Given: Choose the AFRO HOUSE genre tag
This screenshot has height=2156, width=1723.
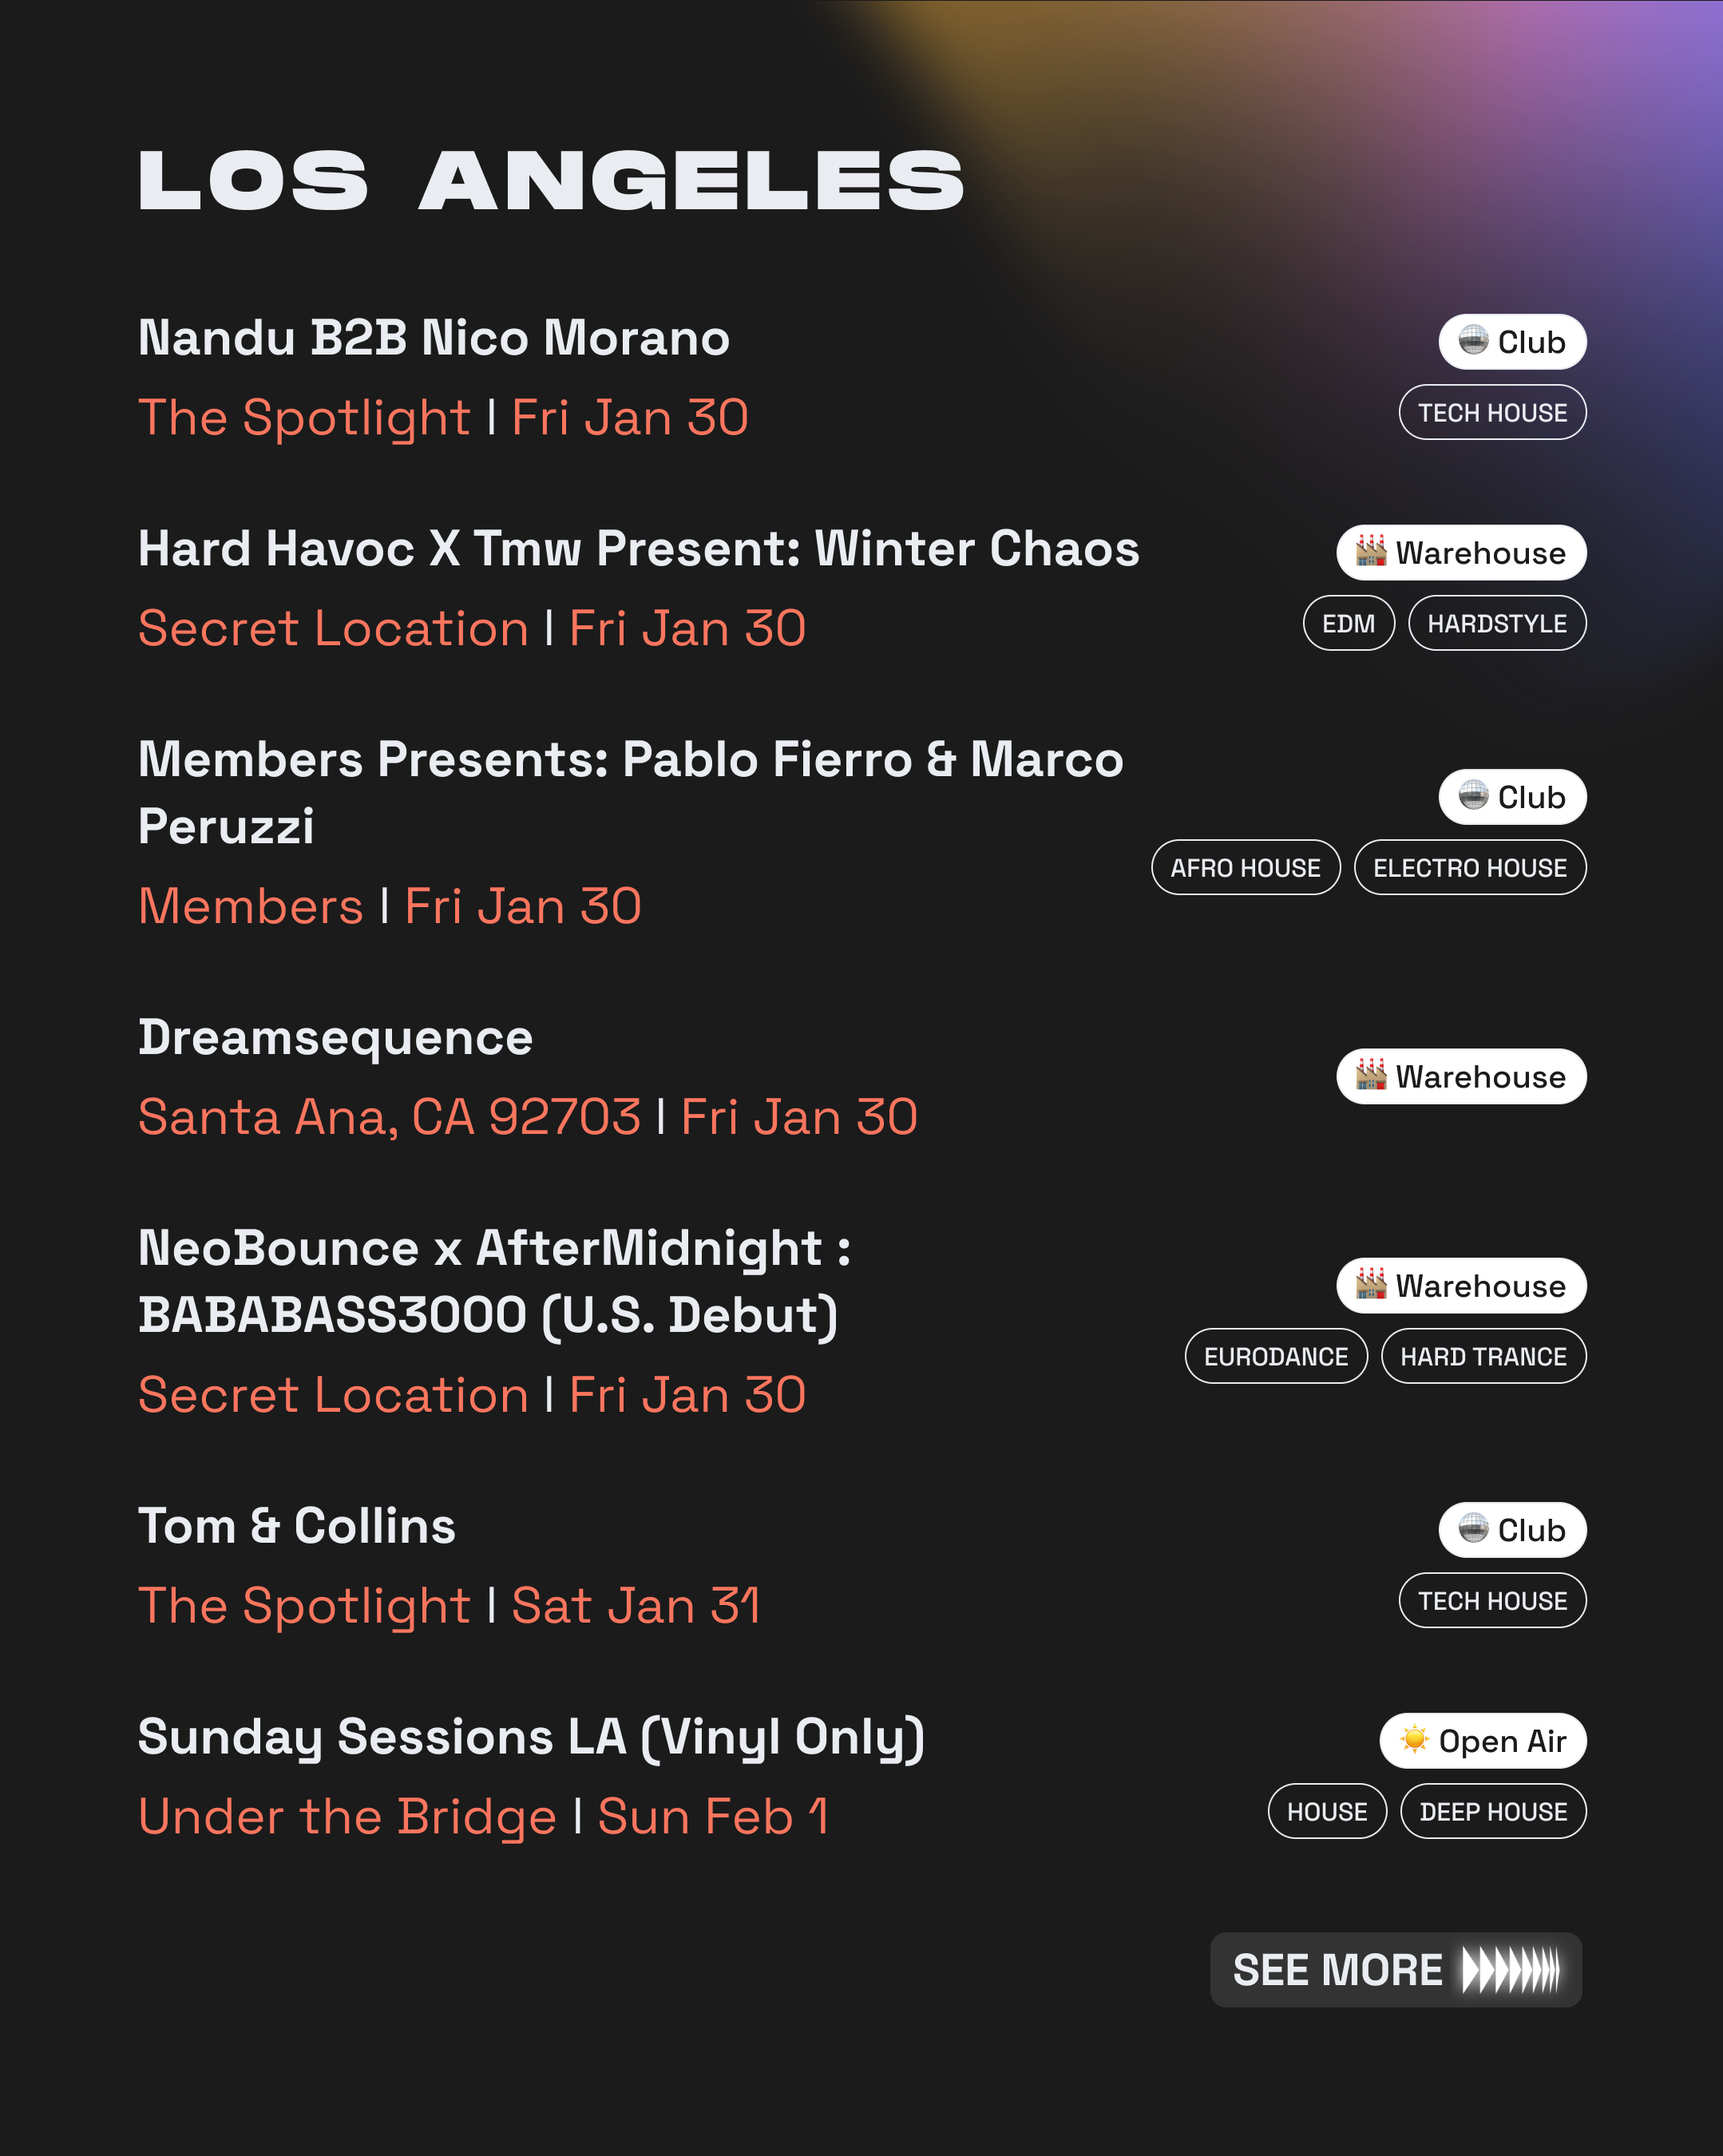Looking at the screenshot, I should tap(1245, 868).
